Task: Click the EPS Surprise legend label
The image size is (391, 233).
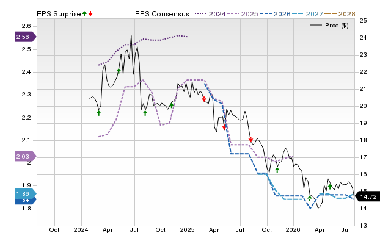Action: (x=59, y=14)
